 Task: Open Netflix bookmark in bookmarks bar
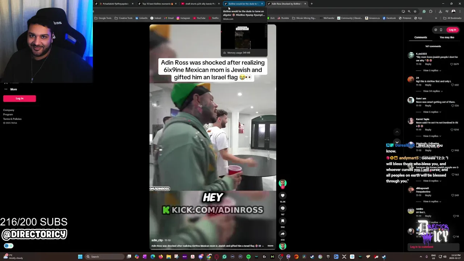point(214,18)
